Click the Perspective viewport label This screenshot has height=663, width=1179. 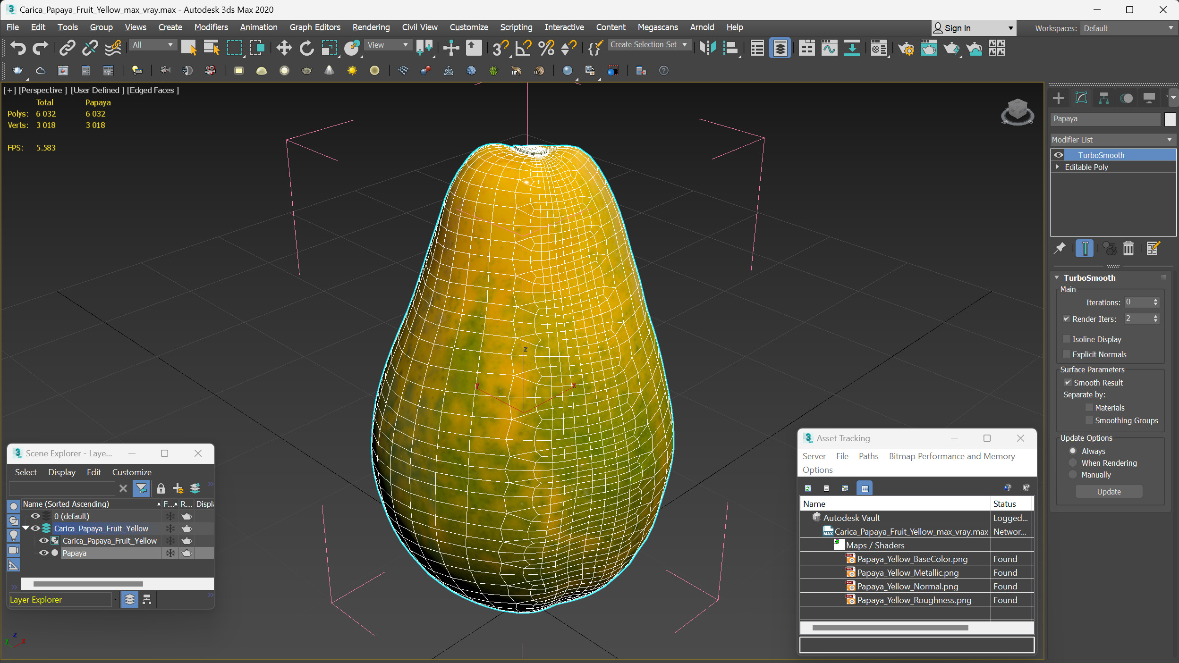(x=42, y=90)
